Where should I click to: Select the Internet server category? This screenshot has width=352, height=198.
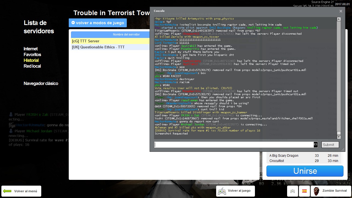[x=31, y=49]
